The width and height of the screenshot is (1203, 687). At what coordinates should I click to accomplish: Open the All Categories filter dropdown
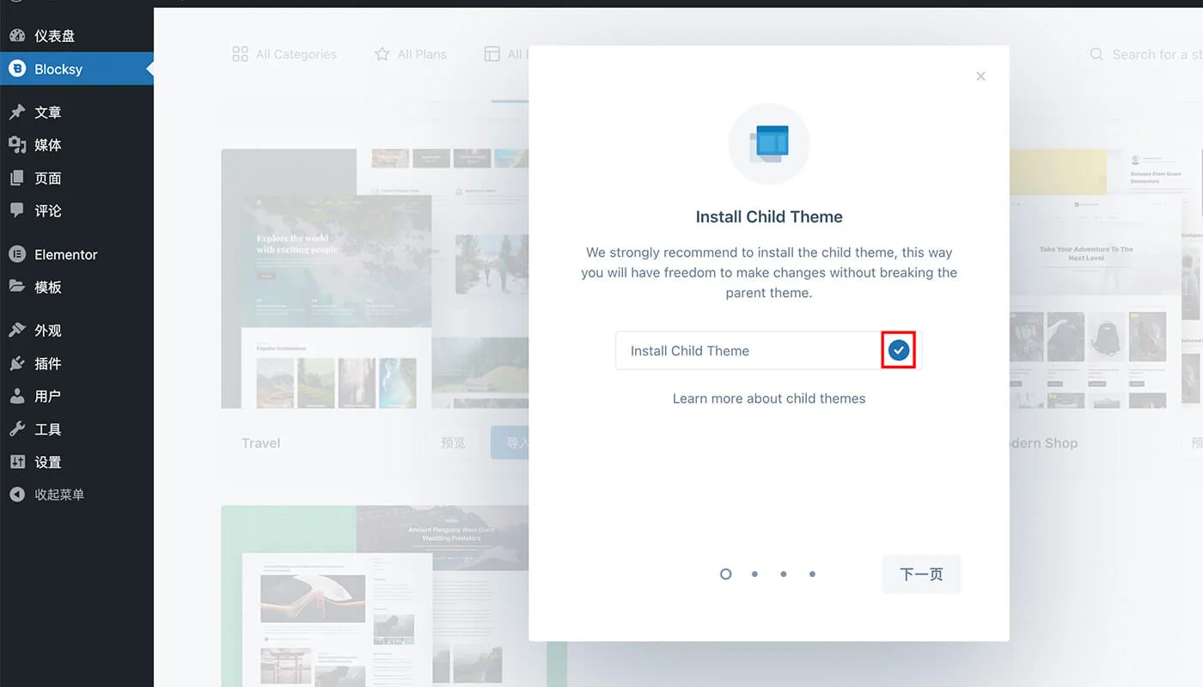click(284, 54)
